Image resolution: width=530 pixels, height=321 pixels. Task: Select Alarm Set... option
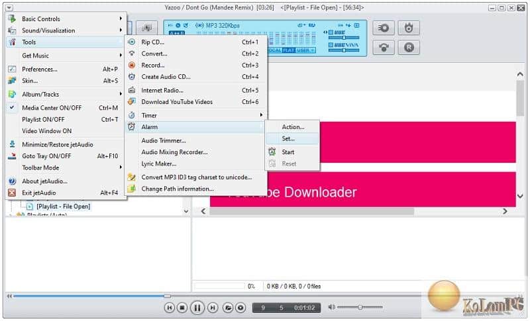click(292, 139)
